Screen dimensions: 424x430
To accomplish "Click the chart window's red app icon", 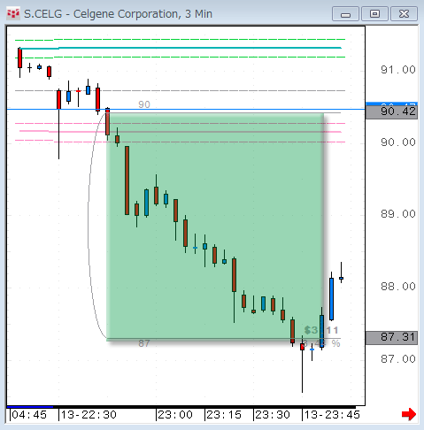I will [13, 13].
